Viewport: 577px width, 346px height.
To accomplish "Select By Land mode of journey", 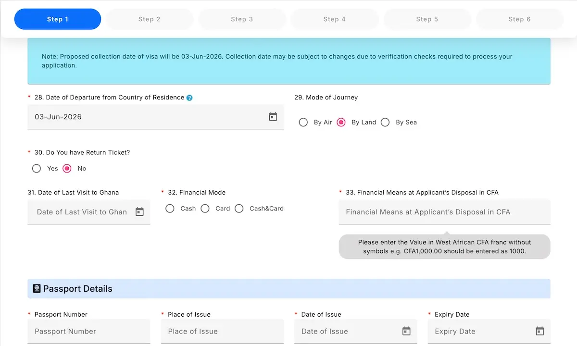I will pos(341,123).
